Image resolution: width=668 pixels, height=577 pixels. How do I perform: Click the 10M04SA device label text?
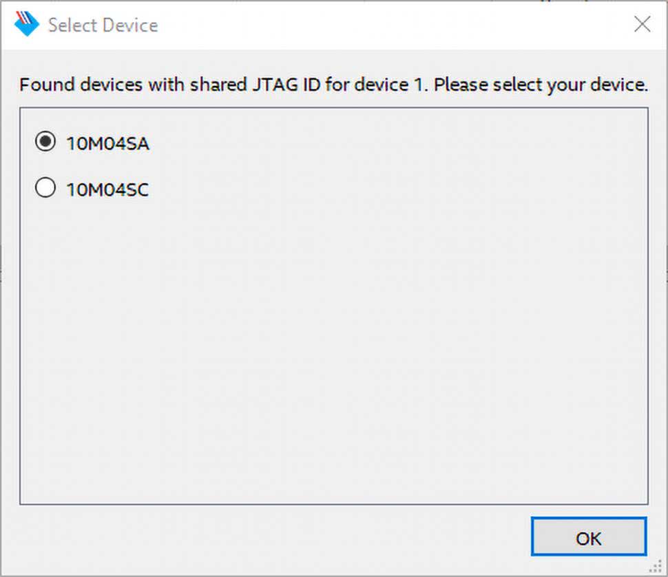(107, 144)
